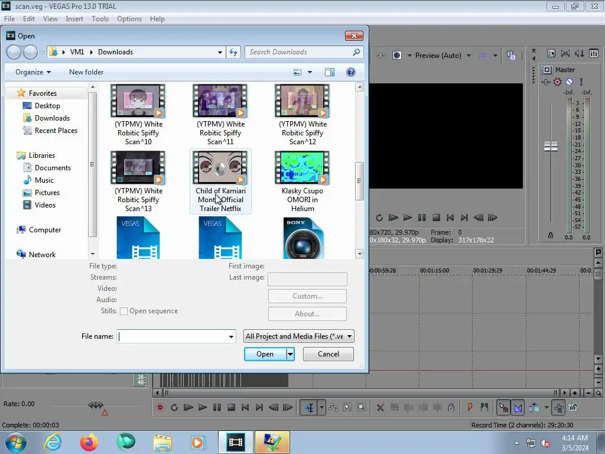Viewport: 605px width, 454px height.
Task: Toggle Ignore Event Grouping
Action: tap(573, 407)
